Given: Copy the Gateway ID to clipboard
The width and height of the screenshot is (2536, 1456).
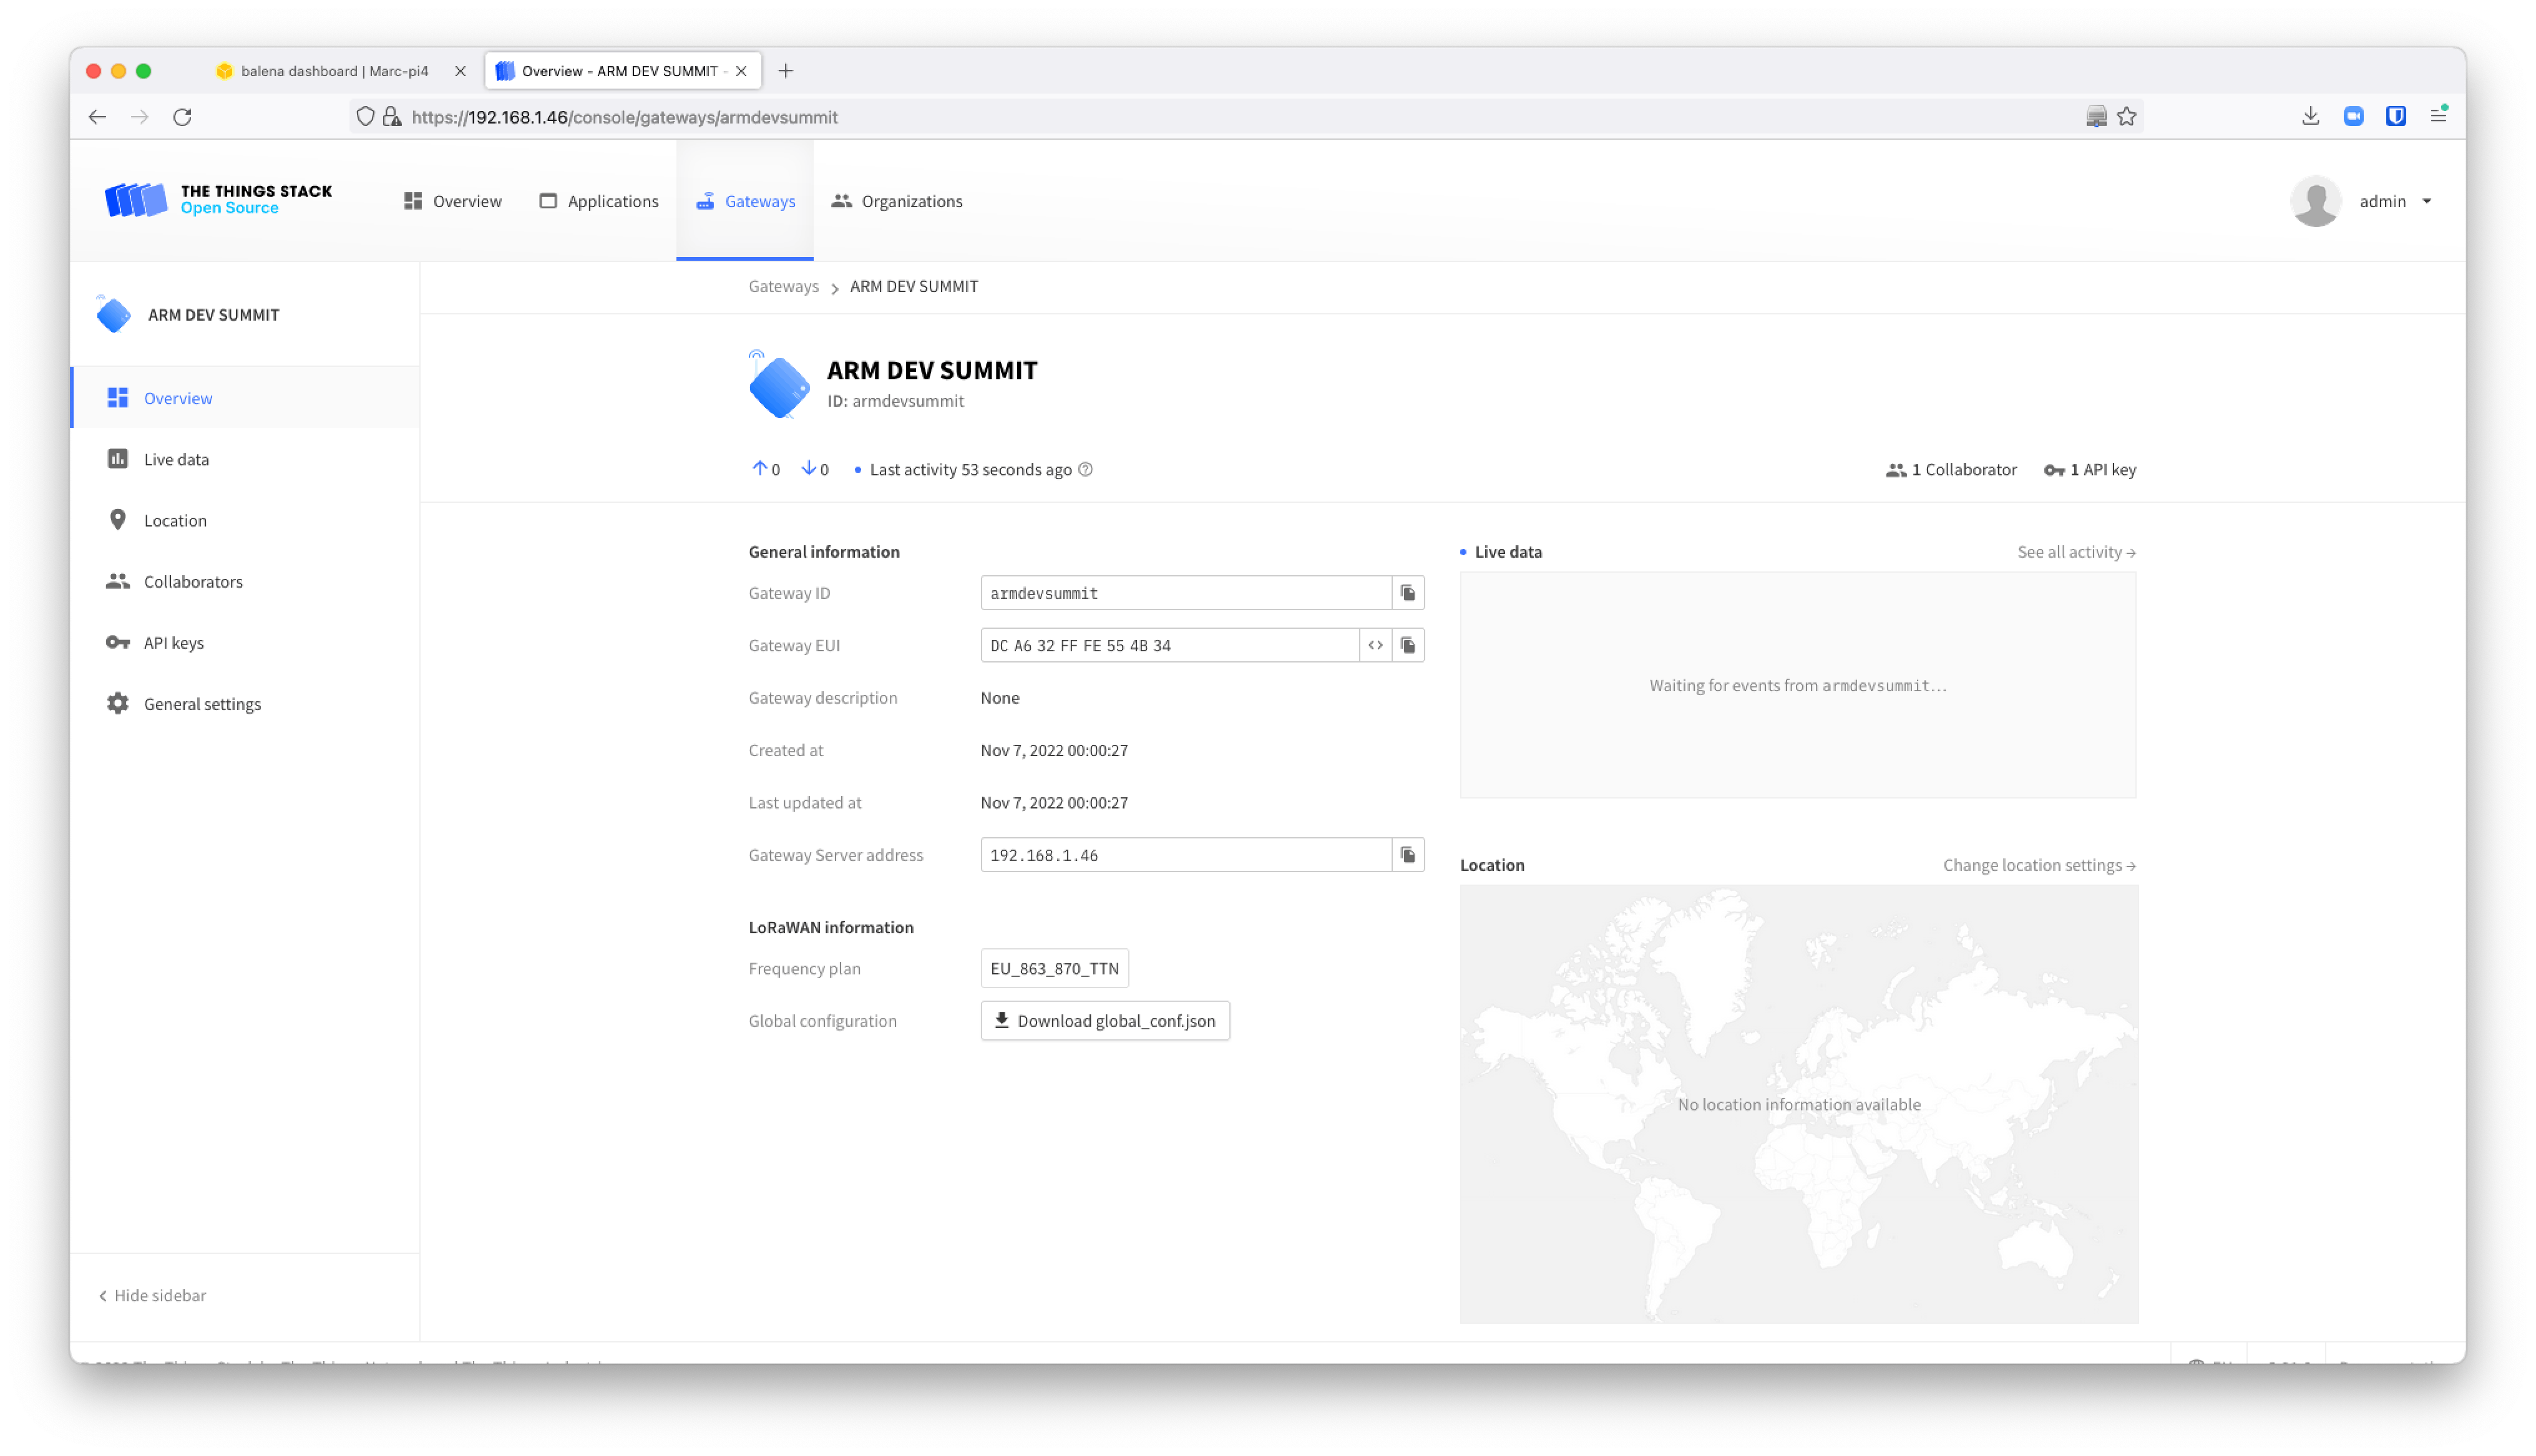Looking at the screenshot, I should (x=1408, y=593).
